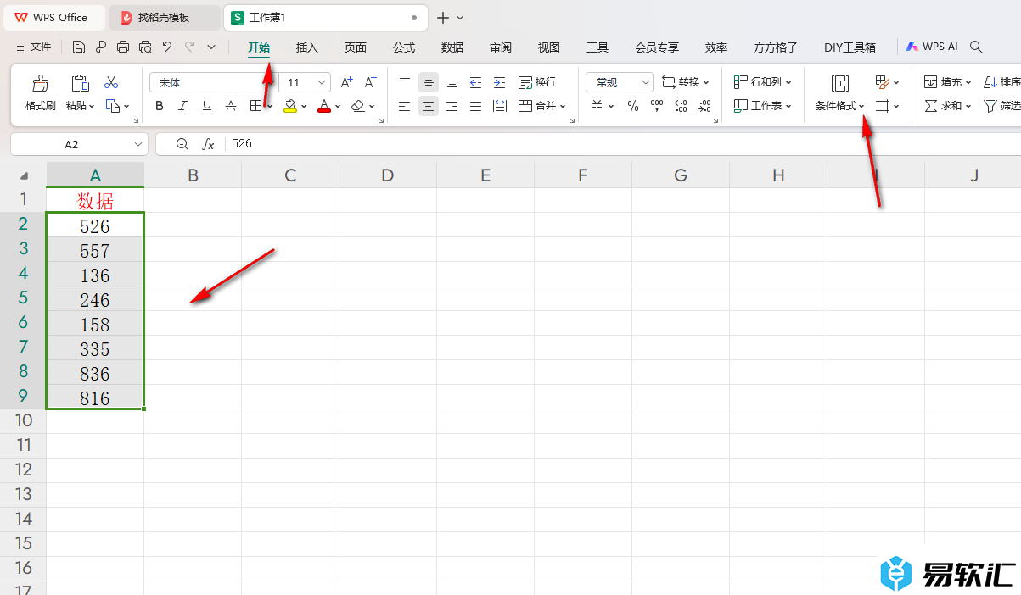This screenshot has width=1021, height=595.
Task: Open the 文件 menu
Action: coord(34,47)
